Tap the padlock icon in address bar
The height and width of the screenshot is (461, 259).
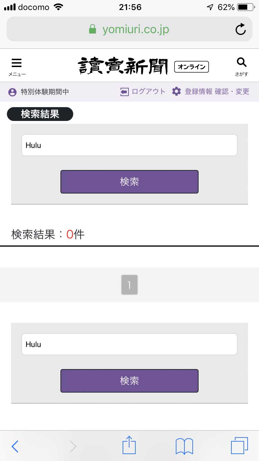tap(92, 29)
